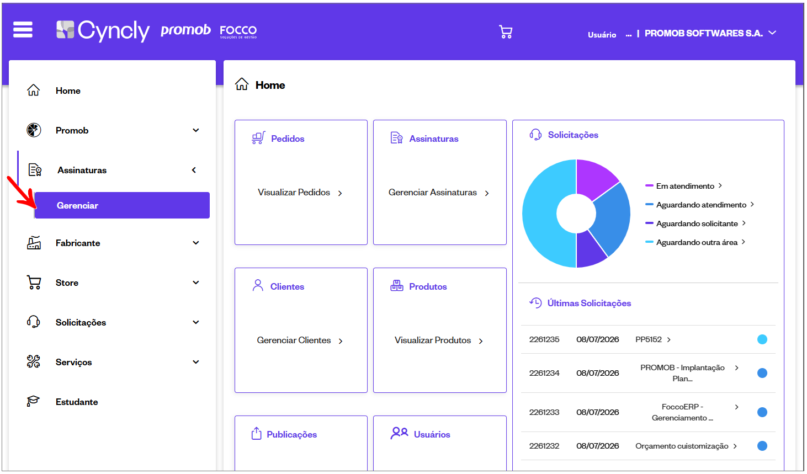The width and height of the screenshot is (807, 474).
Task: Open the shopping cart icon
Action: click(506, 31)
